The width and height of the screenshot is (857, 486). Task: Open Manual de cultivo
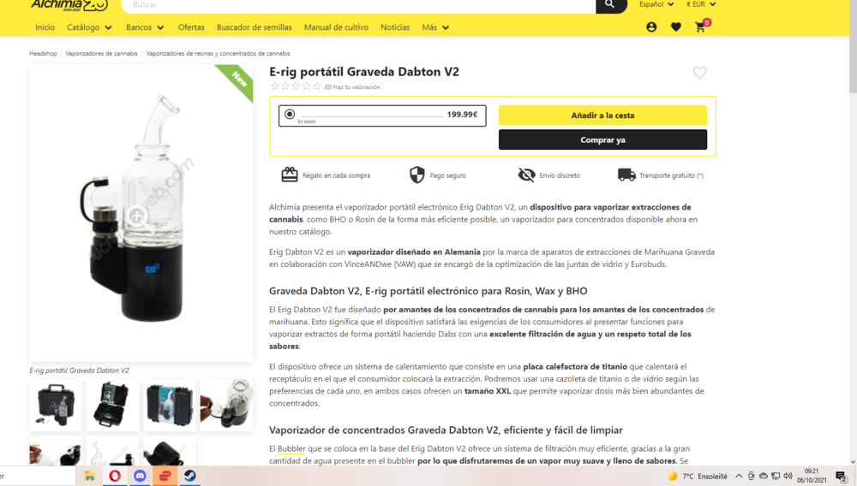coord(336,27)
